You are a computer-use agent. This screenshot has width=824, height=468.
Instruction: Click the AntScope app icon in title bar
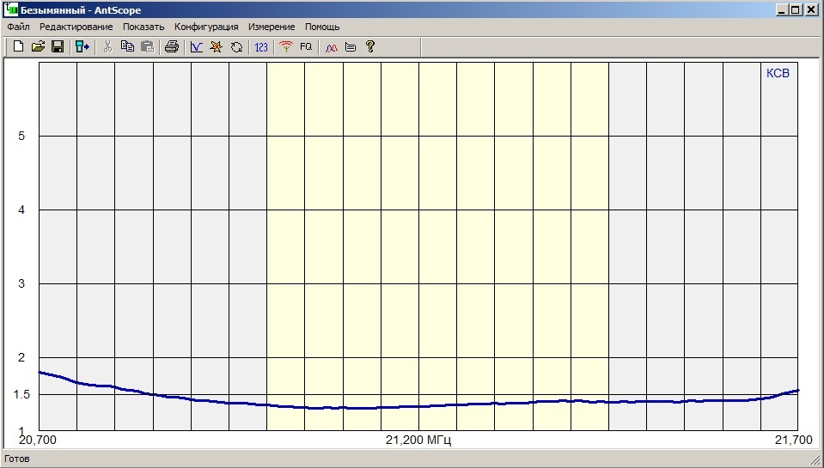(x=10, y=9)
